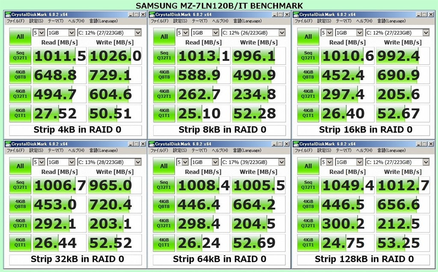Select read value 588.9
The height and width of the screenshot is (272, 438).
point(203,75)
